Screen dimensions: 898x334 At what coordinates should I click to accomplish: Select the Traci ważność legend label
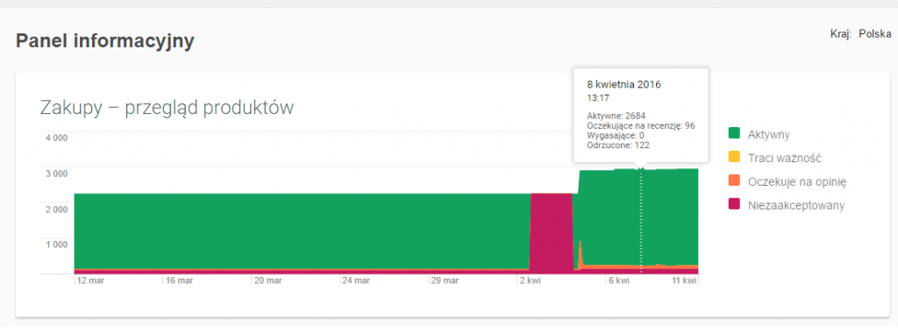pyautogui.click(x=785, y=158)
